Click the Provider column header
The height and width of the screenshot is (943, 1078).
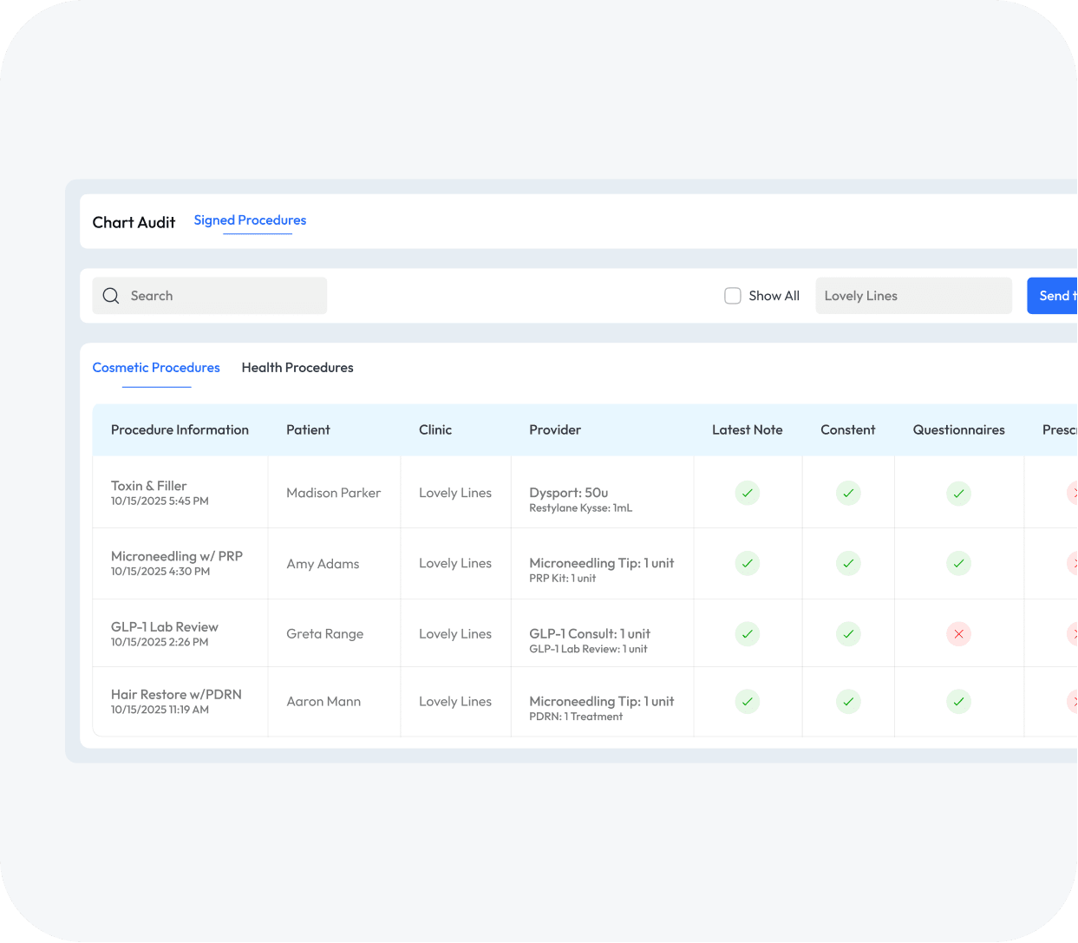pos(555,430)
